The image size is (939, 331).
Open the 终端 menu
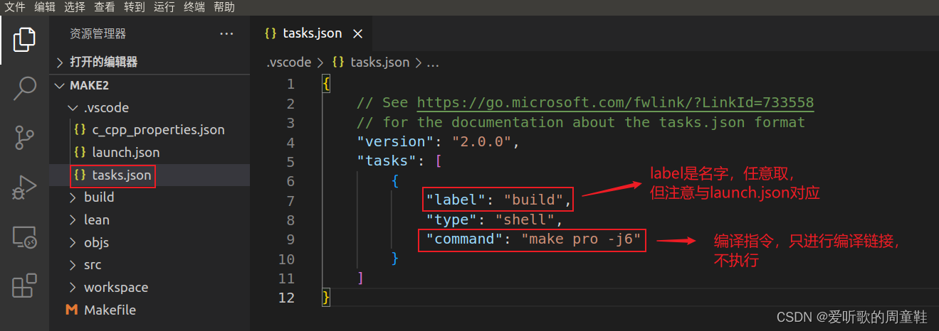point(194,7)
